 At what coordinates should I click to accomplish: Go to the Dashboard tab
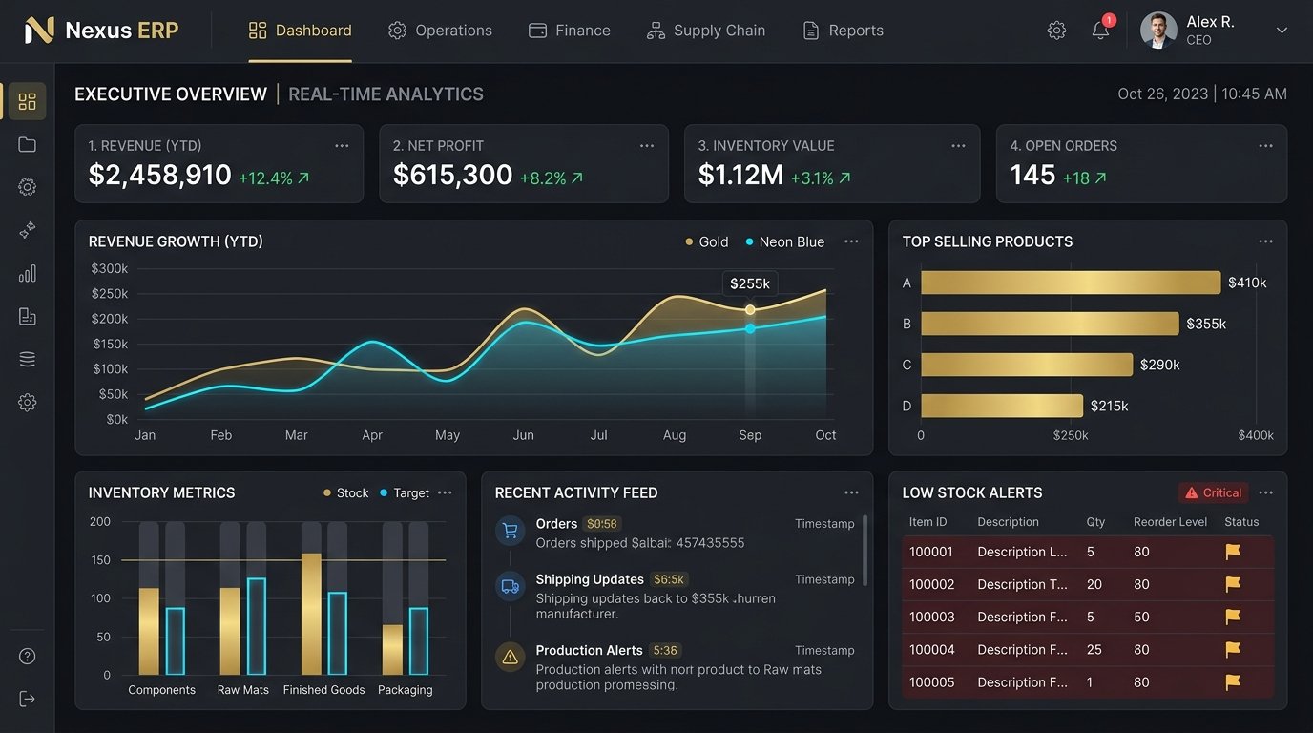click(300, 31)
